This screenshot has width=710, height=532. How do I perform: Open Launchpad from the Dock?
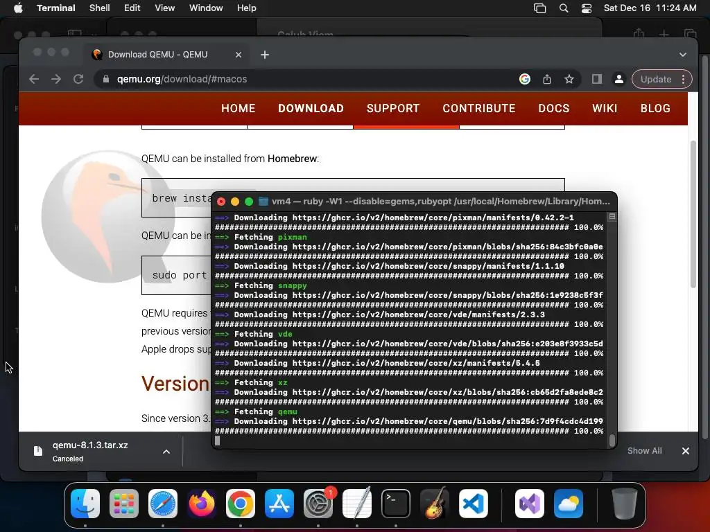[x=124, y=504]
